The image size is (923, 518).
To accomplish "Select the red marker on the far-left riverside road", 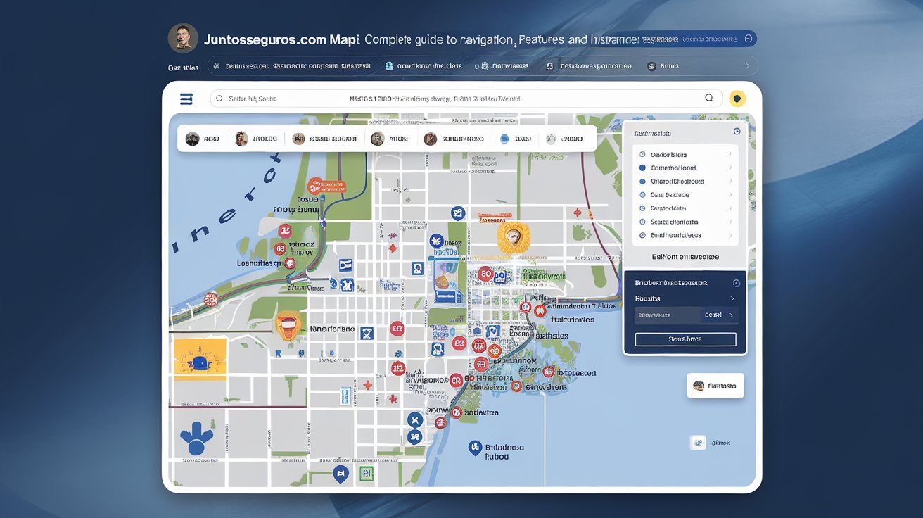I will [210, 300].
